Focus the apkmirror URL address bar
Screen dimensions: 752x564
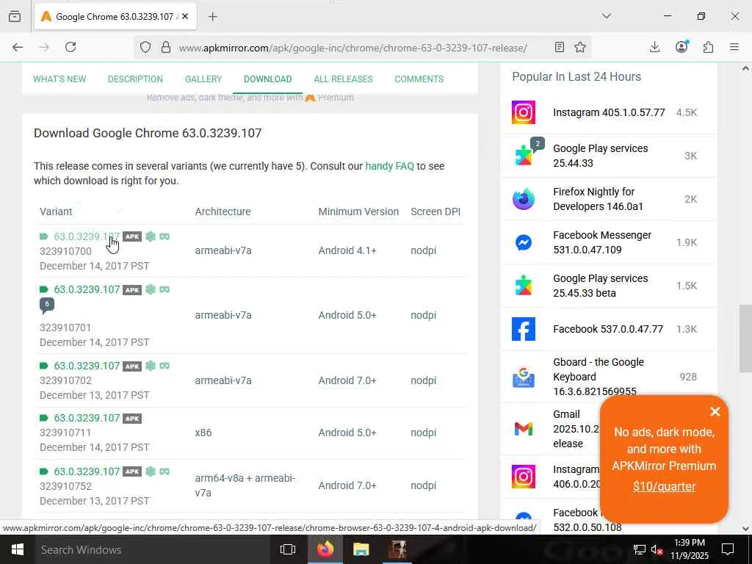point(353,48)
